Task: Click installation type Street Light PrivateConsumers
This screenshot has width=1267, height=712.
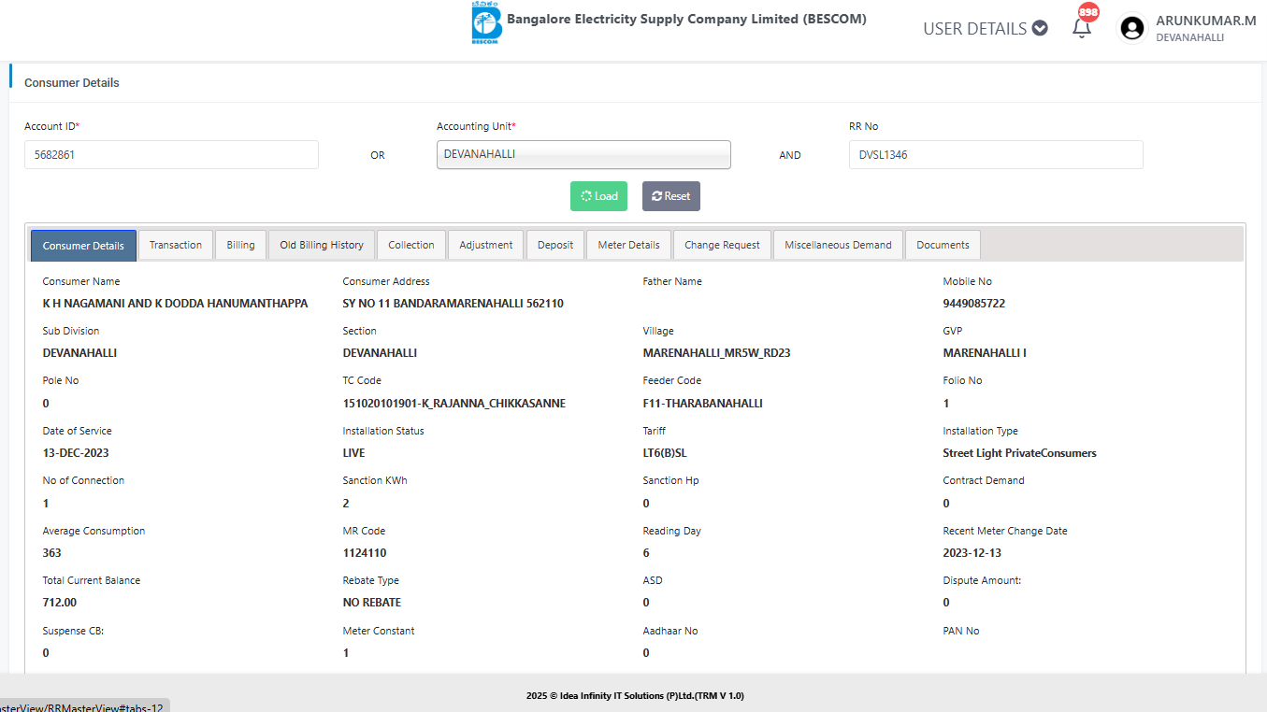Action: point(1019,453)
